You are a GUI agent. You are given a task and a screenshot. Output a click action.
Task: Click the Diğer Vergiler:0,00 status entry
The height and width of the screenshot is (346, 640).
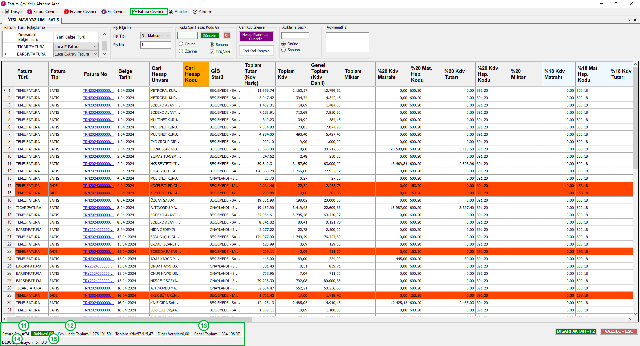tap(173, 334)
